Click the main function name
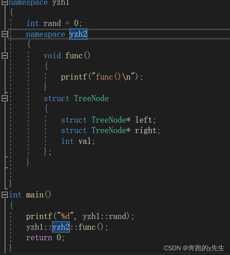Image resolution: width=230 pixels, height=255 pixels. pos(35,195)
